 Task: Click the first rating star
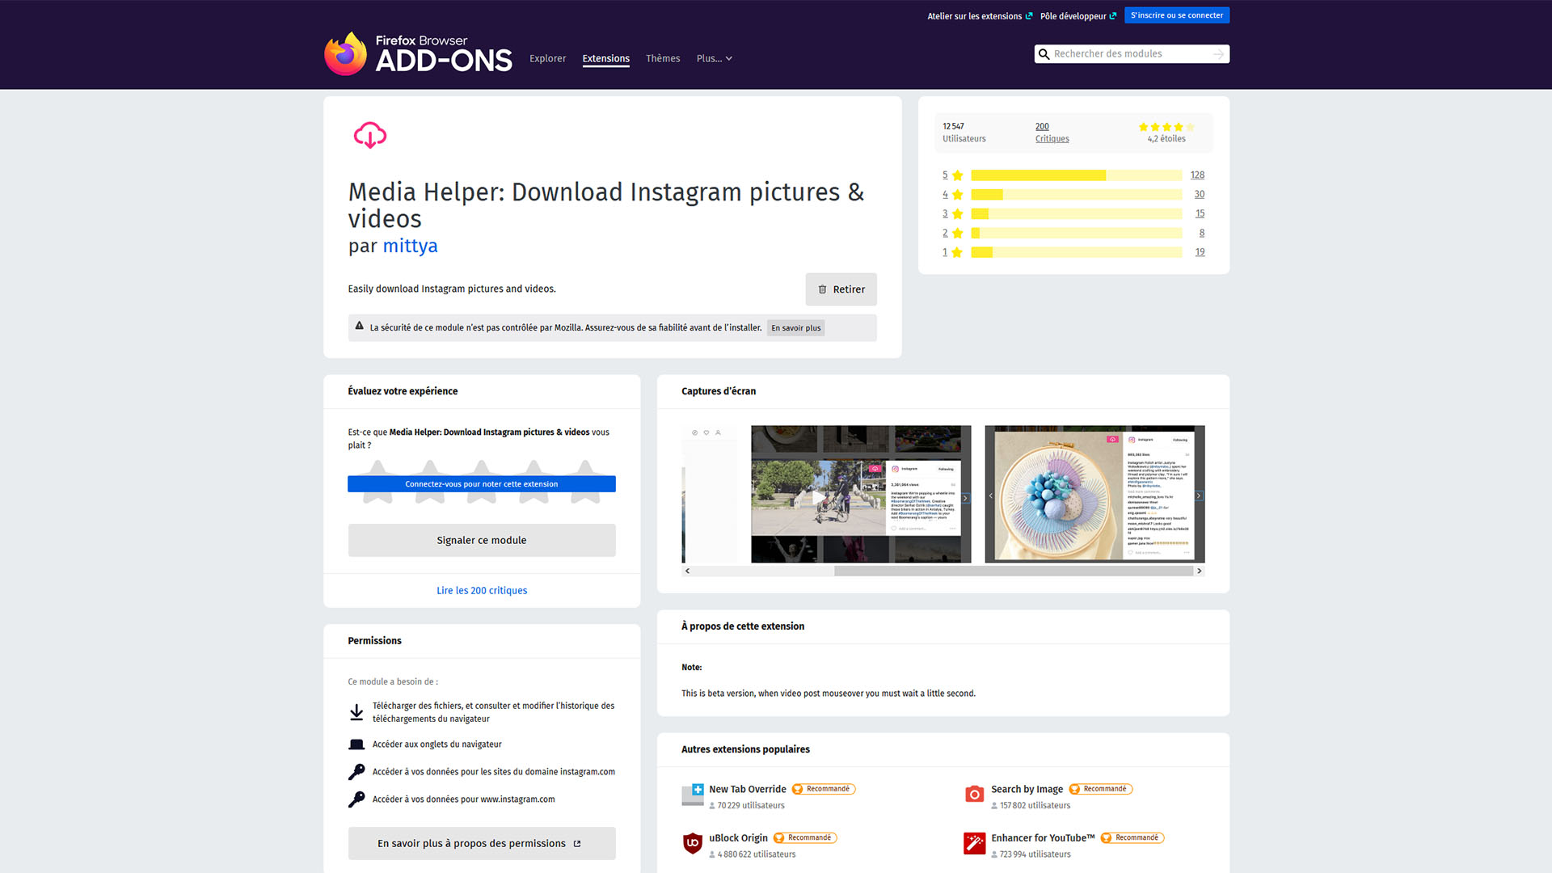pos(377,482)
